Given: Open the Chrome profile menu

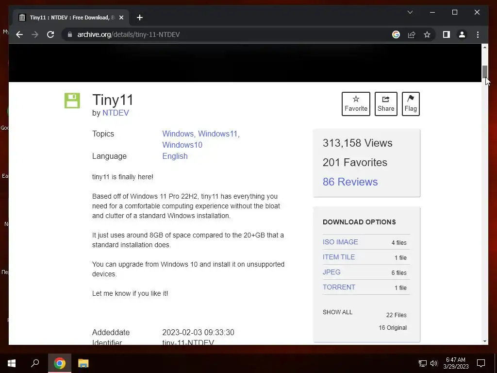Looking at the screenshot, I should tap(462, 34).
